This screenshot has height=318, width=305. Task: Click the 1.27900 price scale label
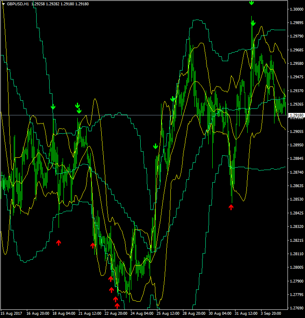pyautogui.click(x=296, y=281)
